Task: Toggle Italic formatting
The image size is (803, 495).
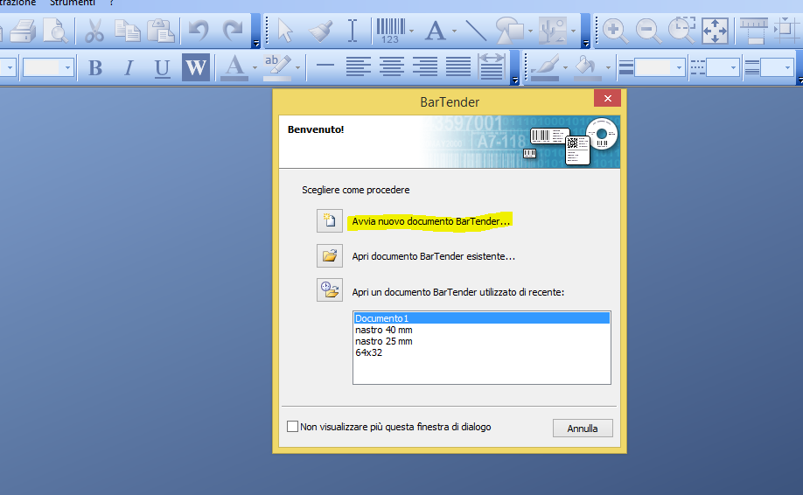Action: pyautogui.click(x=129, y=67)
